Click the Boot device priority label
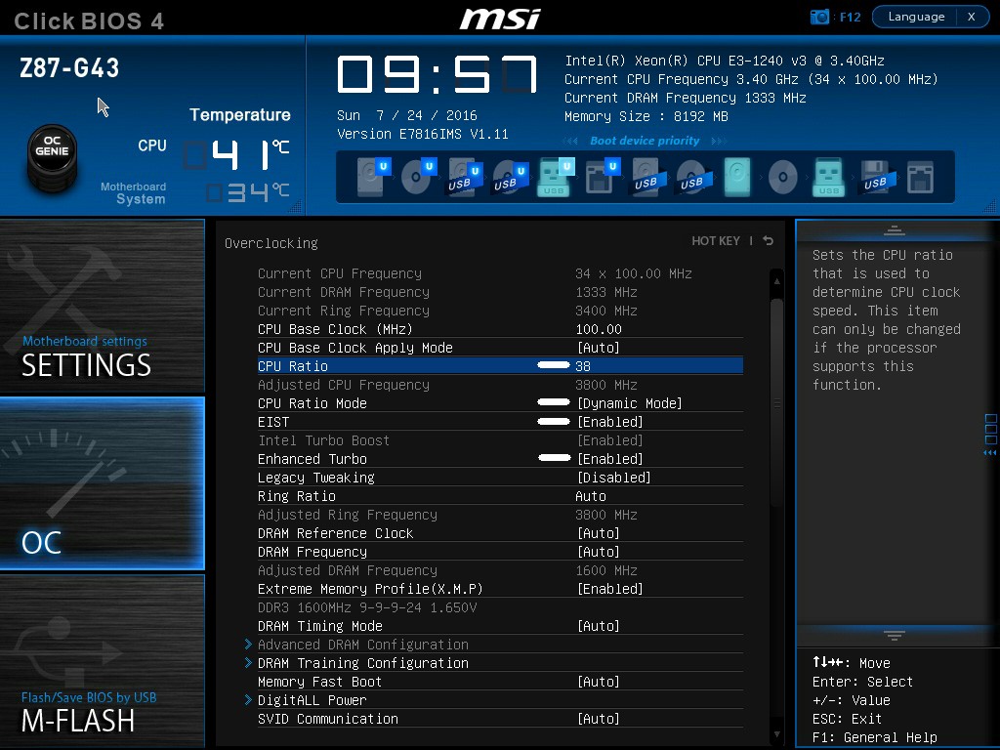This screenshot has width=1000, height=750. [645, 141]
